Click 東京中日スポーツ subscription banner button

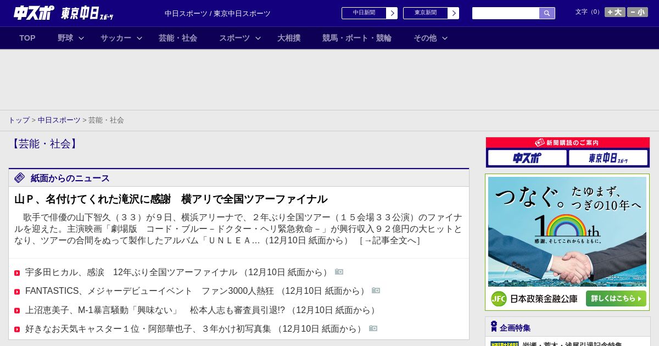click(608, 158)
